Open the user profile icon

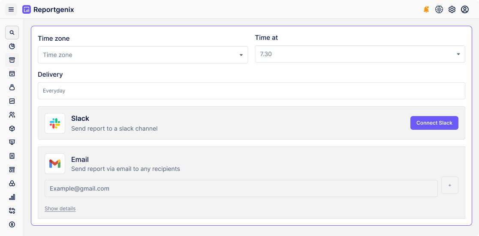(465, 9)
